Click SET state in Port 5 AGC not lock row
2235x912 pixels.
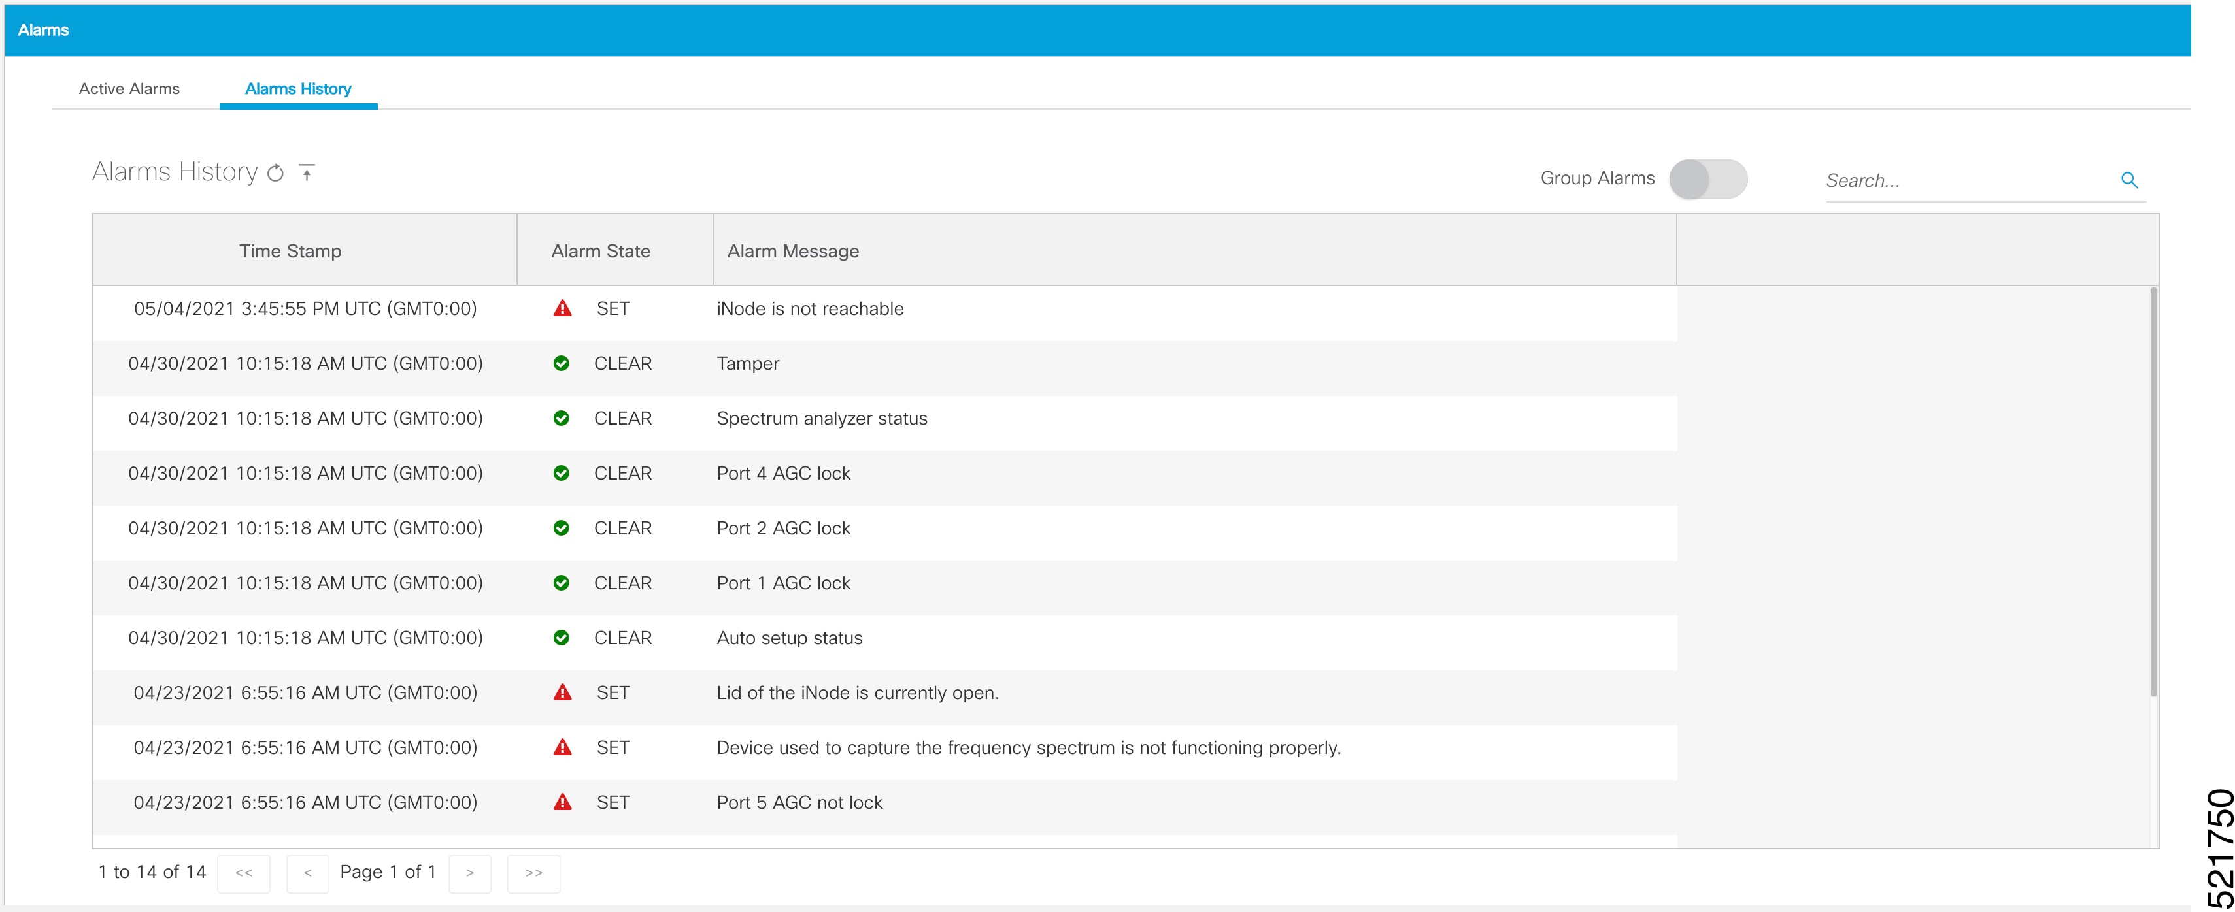pos(613,802)
